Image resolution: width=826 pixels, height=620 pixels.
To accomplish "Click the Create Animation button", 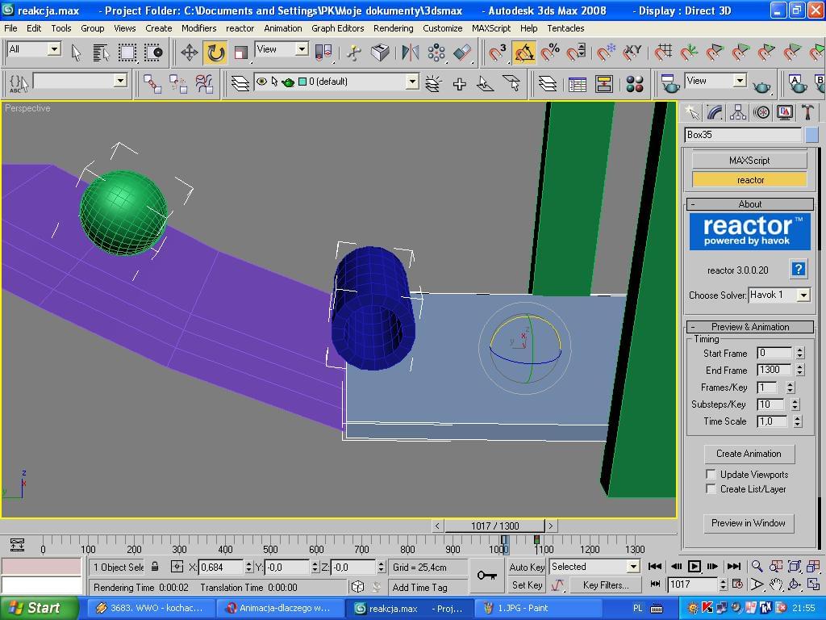I will click(749, 454).
